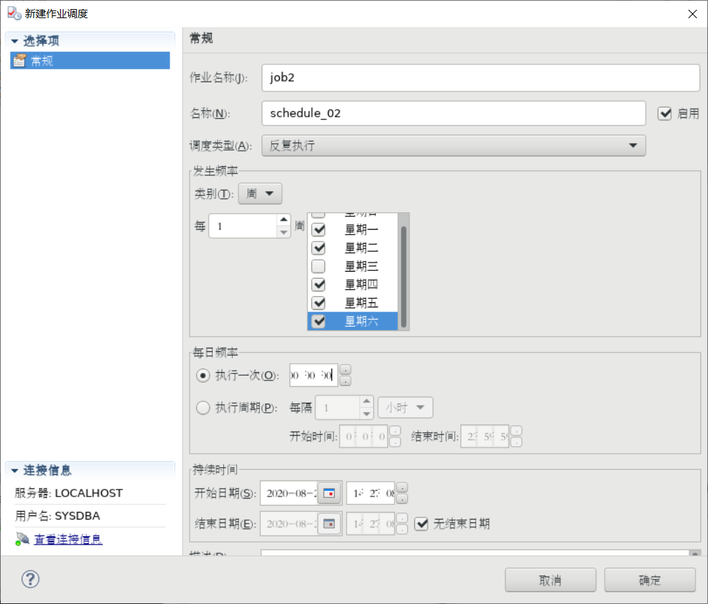Click the down arrow of the week interval spinner
Image resolution: width=708 pixels, height=604 pixels.
(283, 230)
